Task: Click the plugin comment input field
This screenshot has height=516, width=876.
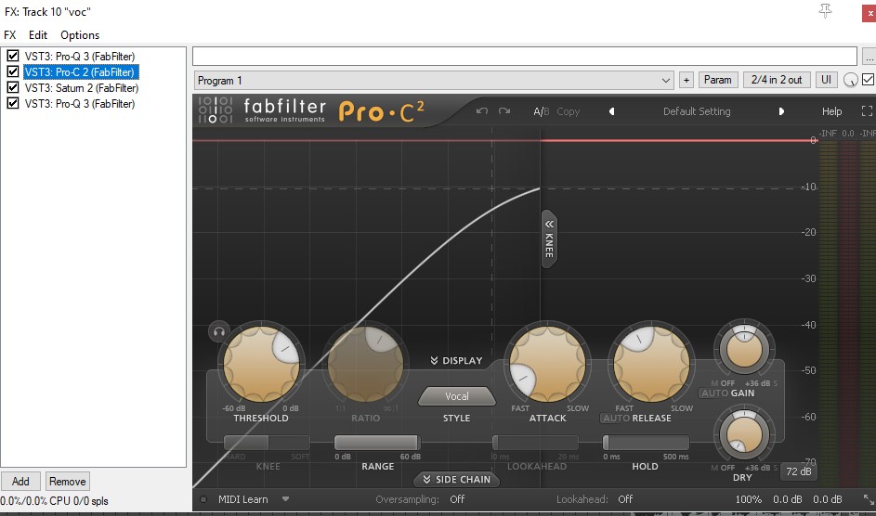Action: tap(525, 57)
